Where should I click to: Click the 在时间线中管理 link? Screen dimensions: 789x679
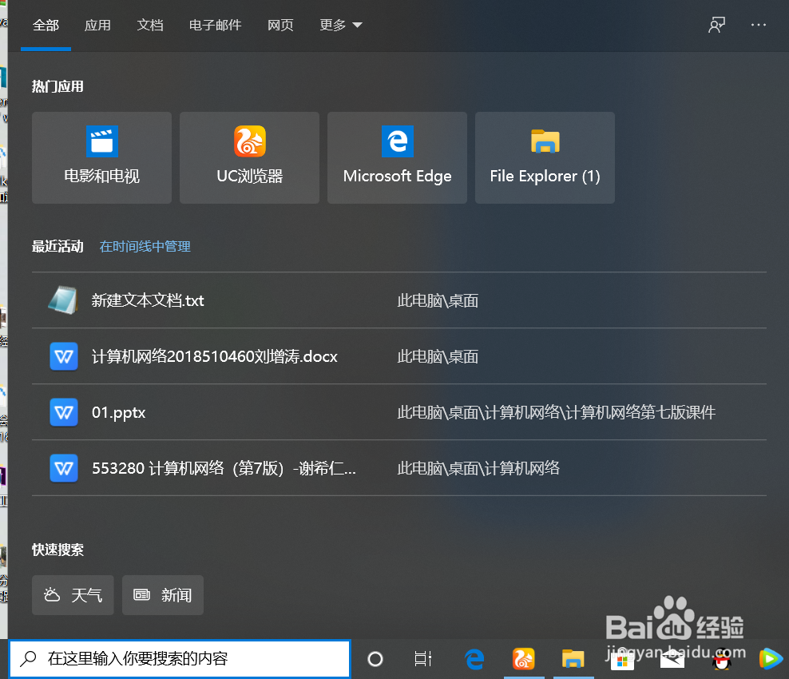click(145, 247)
